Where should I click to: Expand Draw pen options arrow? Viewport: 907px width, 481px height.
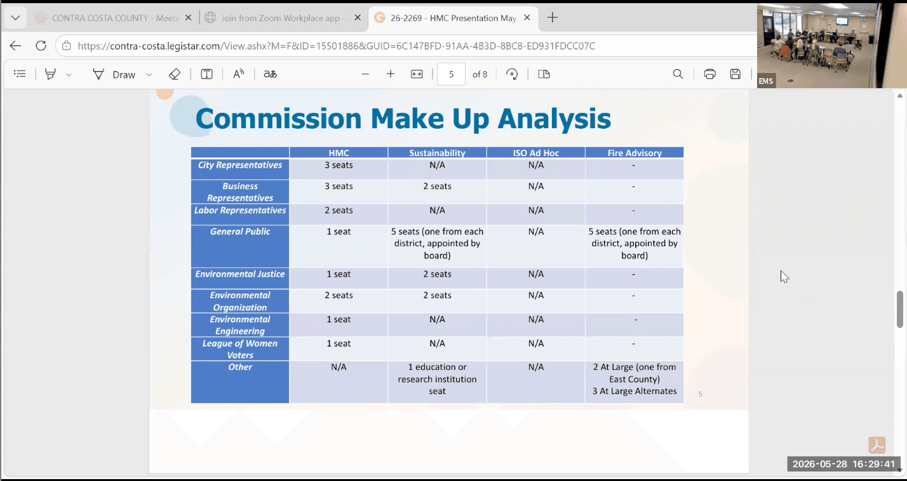coord(149,74)
